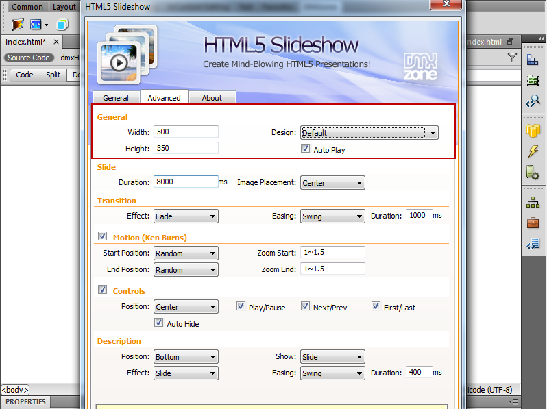Viewport: 547px width, 409px height.
Task: Open the Description Show dropdown
Action: (x=332, y=357)
